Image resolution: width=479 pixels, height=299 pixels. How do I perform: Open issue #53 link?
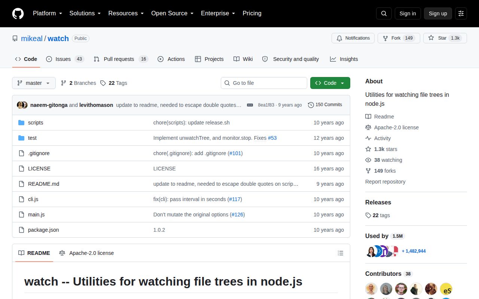coord(272,138)
